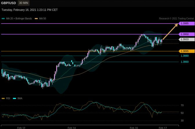Click the Tuesday, February 16, 2021 timestamp
Viewport: 195px width, 129px height.
pos(30,10)
